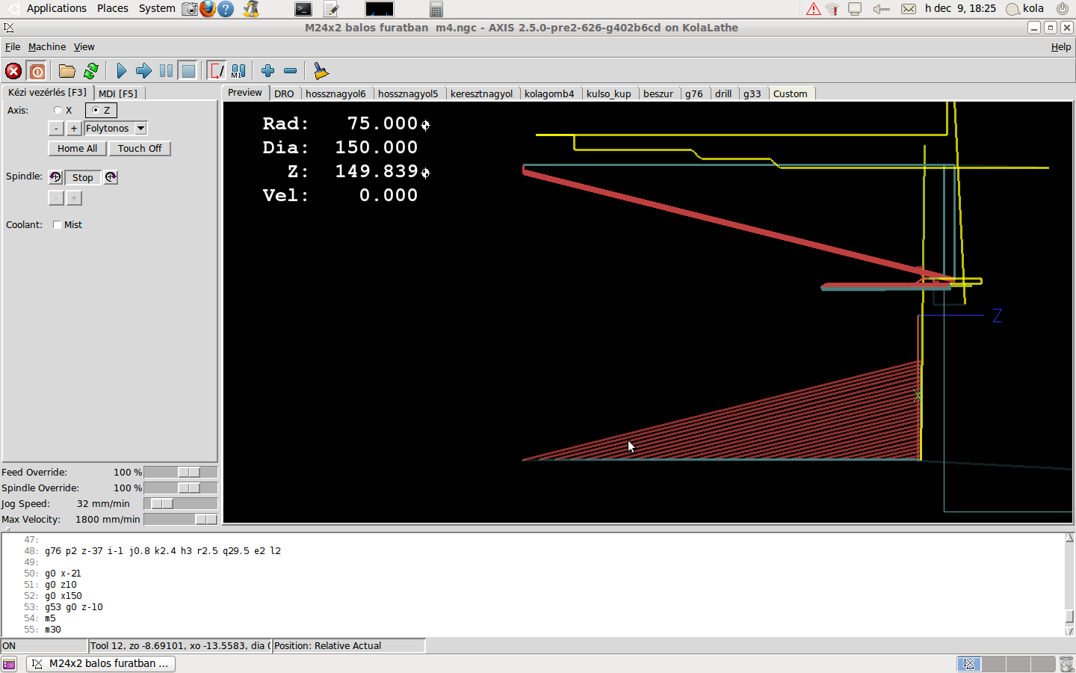Open Firefox from the top panel

click(x=208, y=9)
